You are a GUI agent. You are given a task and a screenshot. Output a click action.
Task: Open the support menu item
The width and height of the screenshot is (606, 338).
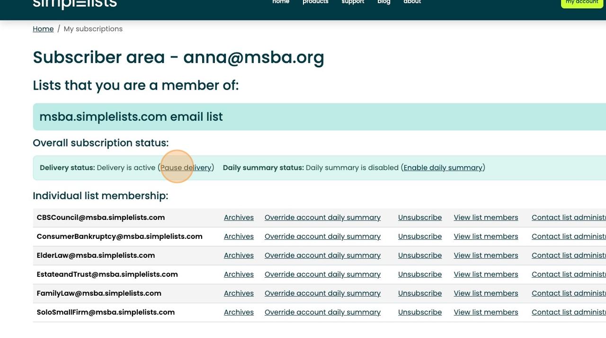353,2
